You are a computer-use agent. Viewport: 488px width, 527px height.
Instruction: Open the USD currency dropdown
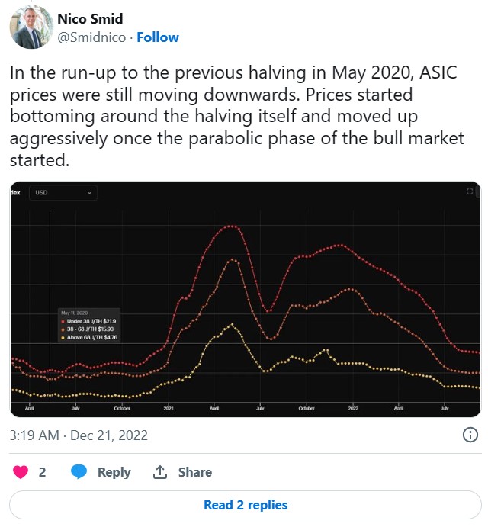63,193
